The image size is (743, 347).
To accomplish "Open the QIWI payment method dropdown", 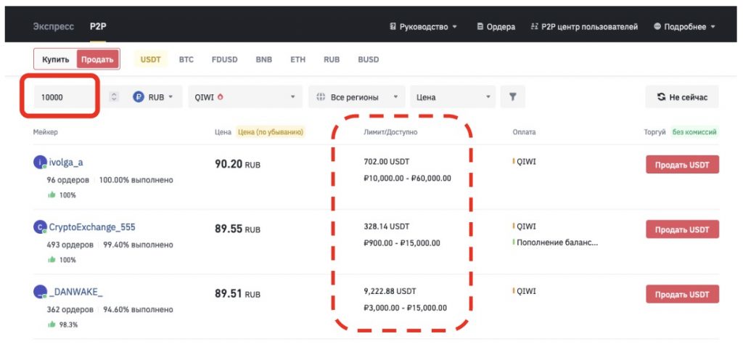I will point(245,97).
